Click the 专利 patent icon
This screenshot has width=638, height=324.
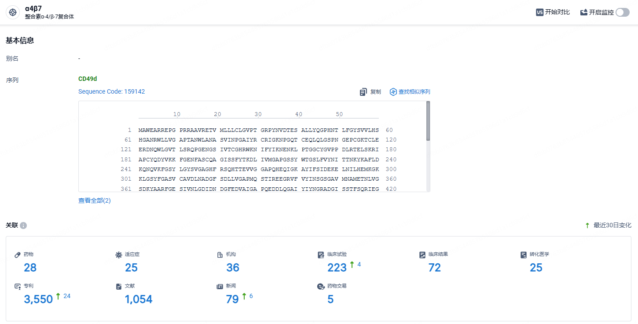click(18, 286)
